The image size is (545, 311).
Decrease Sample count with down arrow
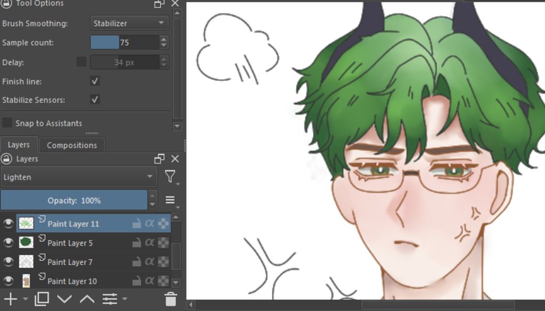[164, 46]
